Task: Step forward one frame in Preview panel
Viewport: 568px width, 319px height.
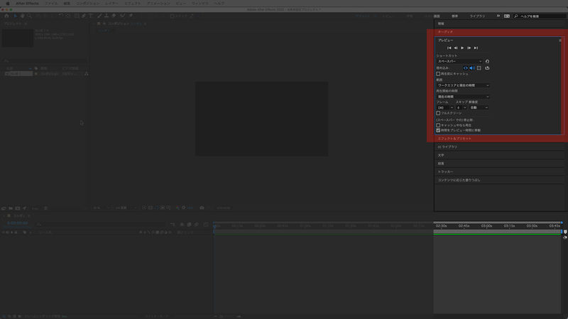Action: 469,47
